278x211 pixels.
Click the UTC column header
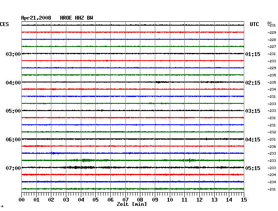pos(254,24)
